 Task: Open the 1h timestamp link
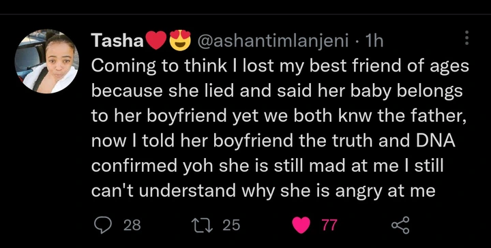click(x=374, y=41)
